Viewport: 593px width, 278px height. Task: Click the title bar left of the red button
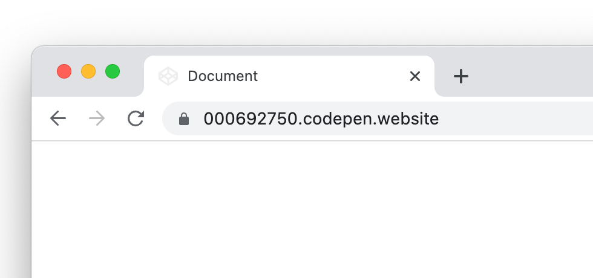coord(44,73)
